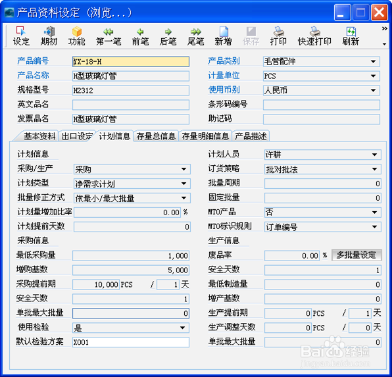Click the 规格型号 field H2312
The height and width of the screenshot is (377, 392).
tap(131, 90)
